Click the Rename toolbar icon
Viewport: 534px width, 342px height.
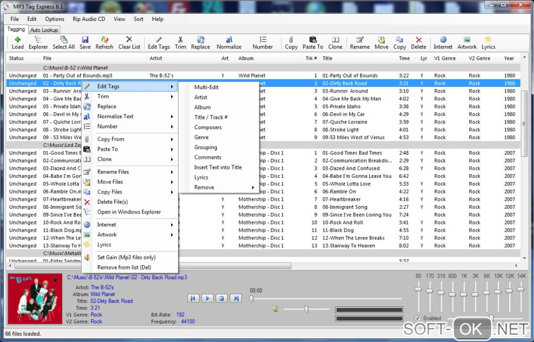click(x=360, y=42)
